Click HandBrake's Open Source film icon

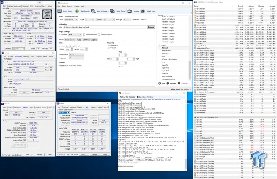point(59,11)
